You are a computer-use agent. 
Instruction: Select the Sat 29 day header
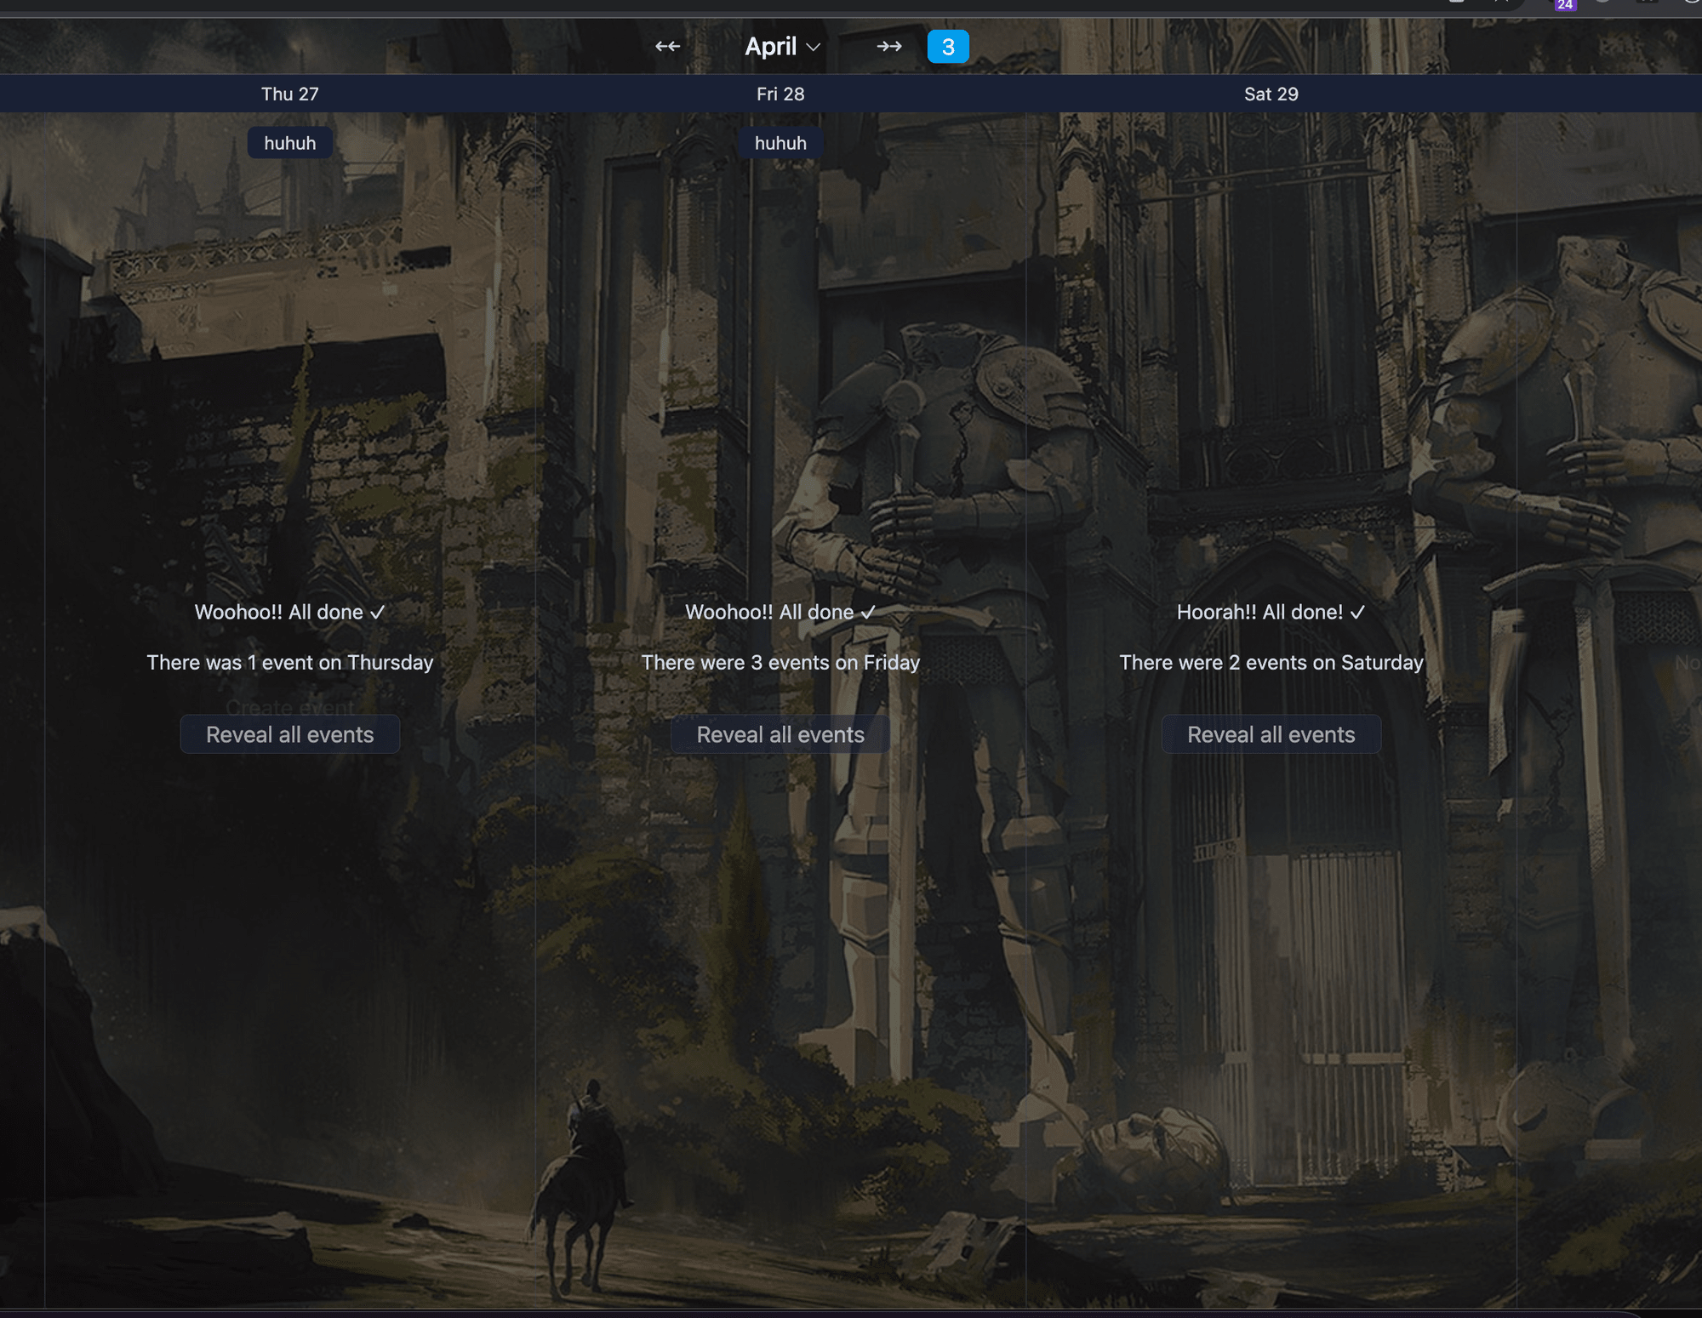click(x=1271, y=94)
